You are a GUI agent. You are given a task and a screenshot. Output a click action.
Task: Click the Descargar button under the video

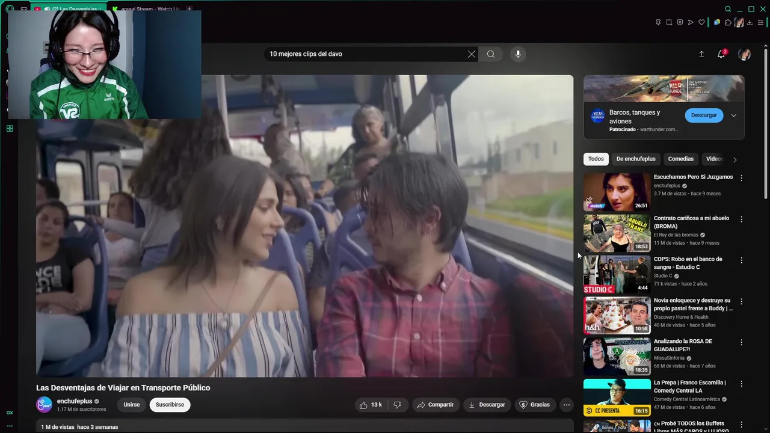click(487, 405)
